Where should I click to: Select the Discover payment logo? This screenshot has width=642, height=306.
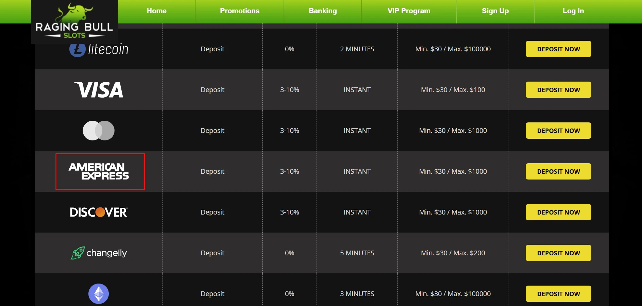point(99,212)
